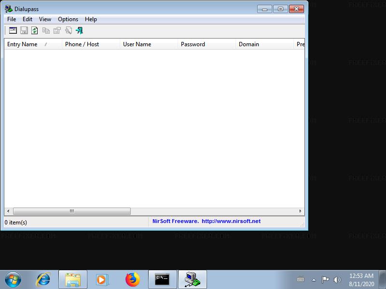Viewport: 386px width, 289px height.
Task: Refresh the list with the Refresh icon
Action: [x=35, y=30]
